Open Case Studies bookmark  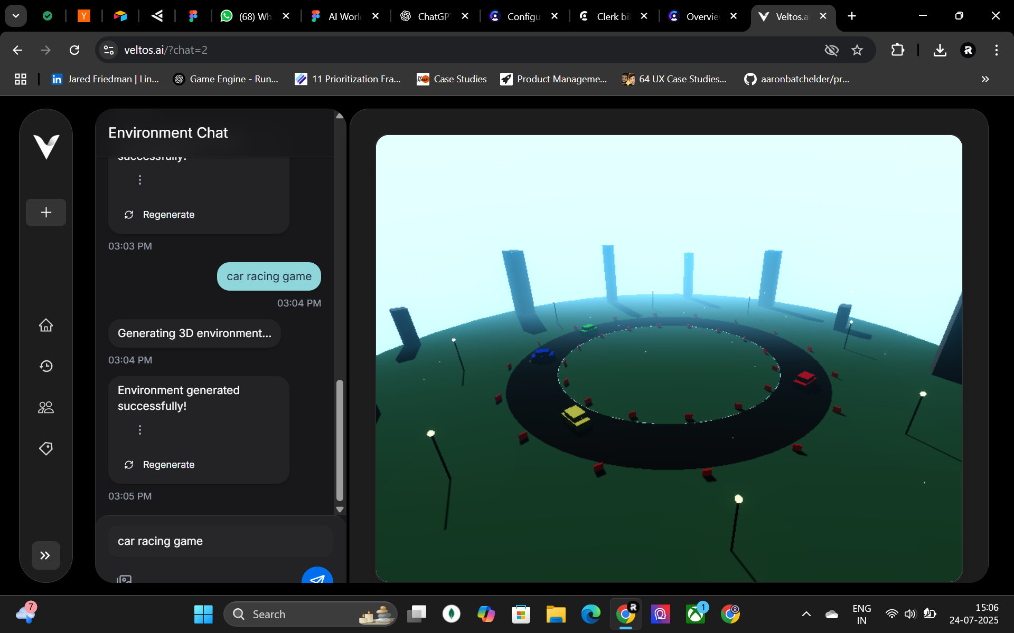coord(452,79)
